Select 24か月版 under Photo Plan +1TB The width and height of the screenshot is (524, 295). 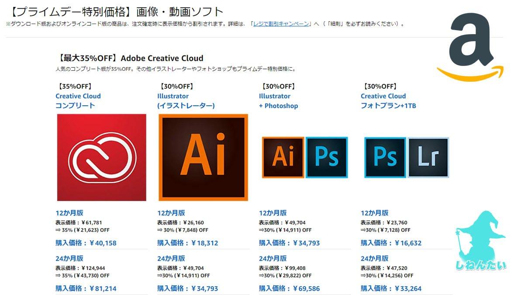click(374, 258)
